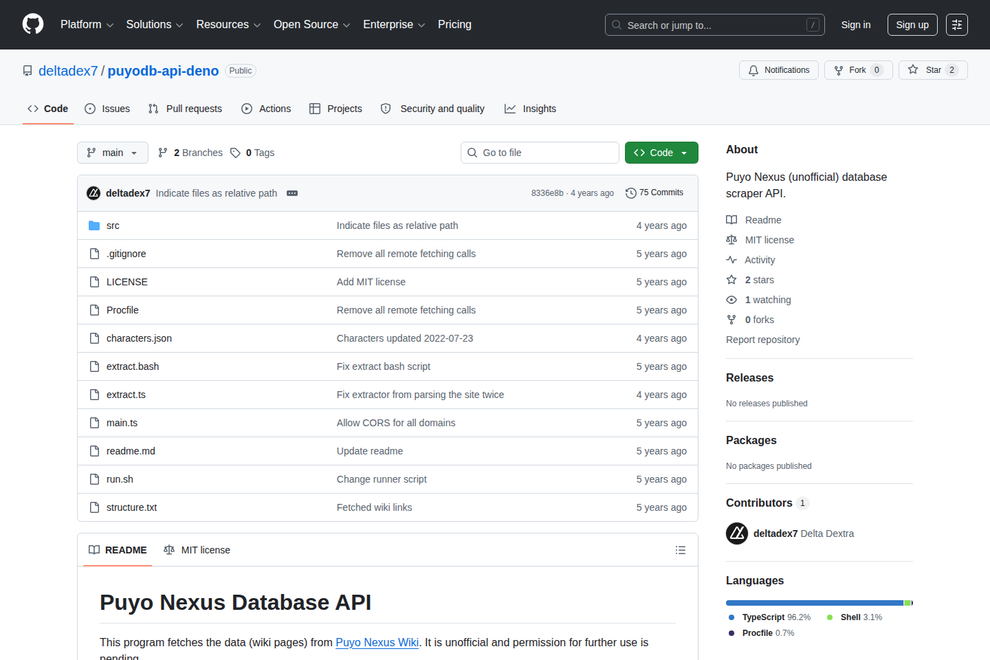Open the green Code dropdown
990x660 pixels.
[x=661, y=153]
